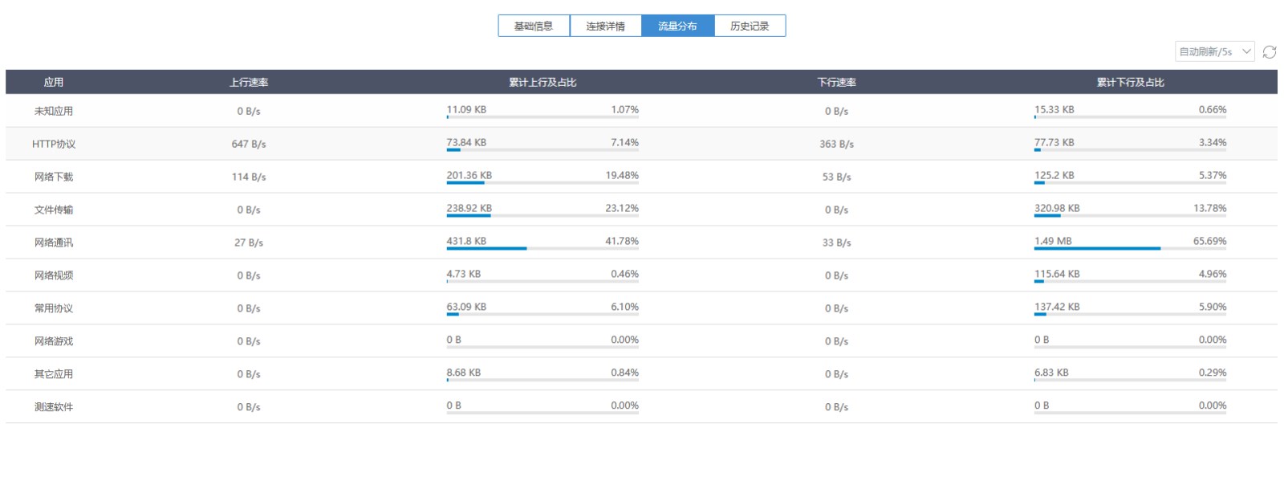Image resolution: width=1284 pixels, height=485 pixels.
Task: Click the 1.49 MB download progress bar
Action: pos(1130,249)
